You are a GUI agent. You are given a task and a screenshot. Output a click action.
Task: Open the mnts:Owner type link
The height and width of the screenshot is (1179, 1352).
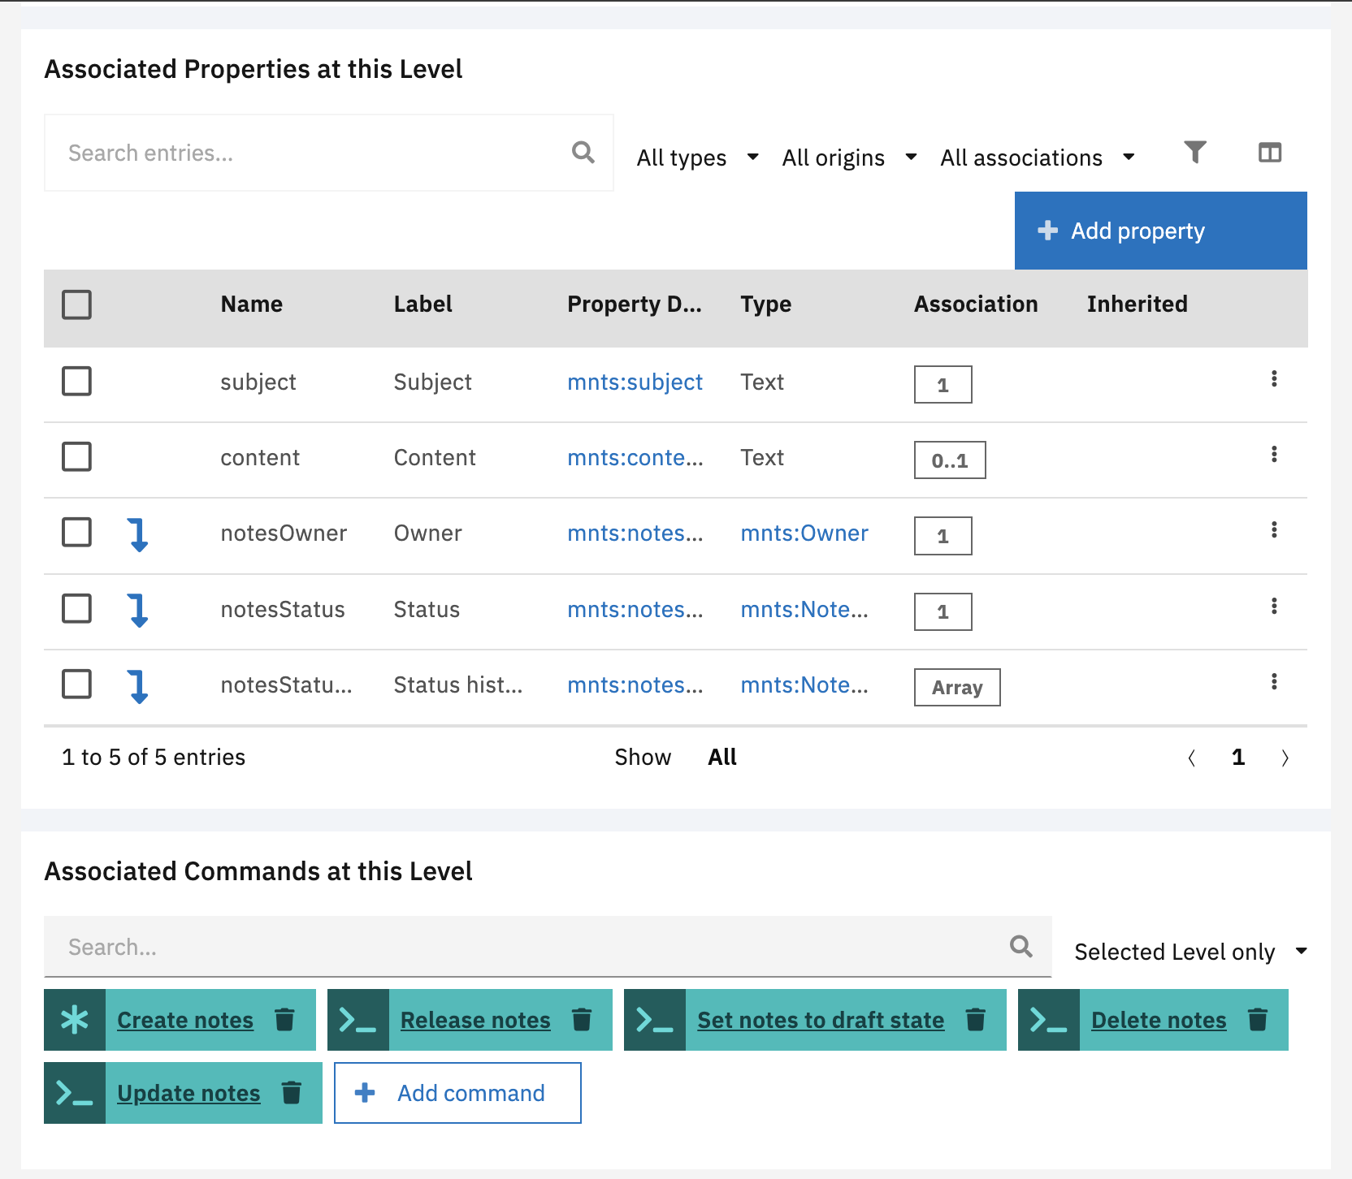tap(804, 533)
